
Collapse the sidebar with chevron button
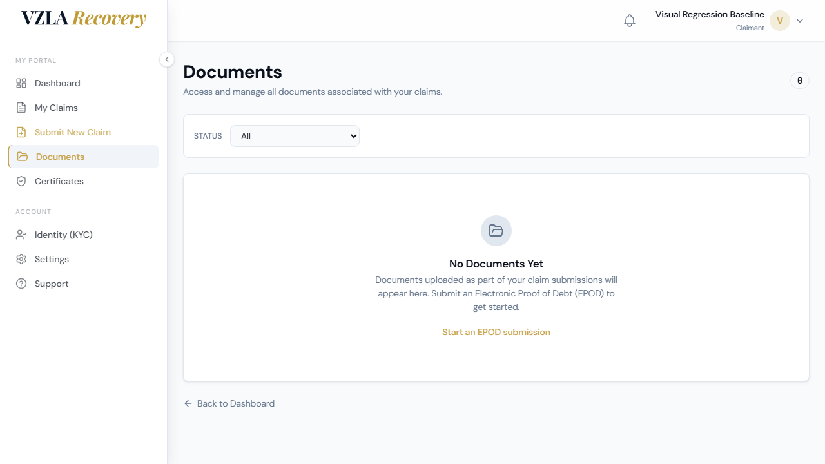coord(167,59)
